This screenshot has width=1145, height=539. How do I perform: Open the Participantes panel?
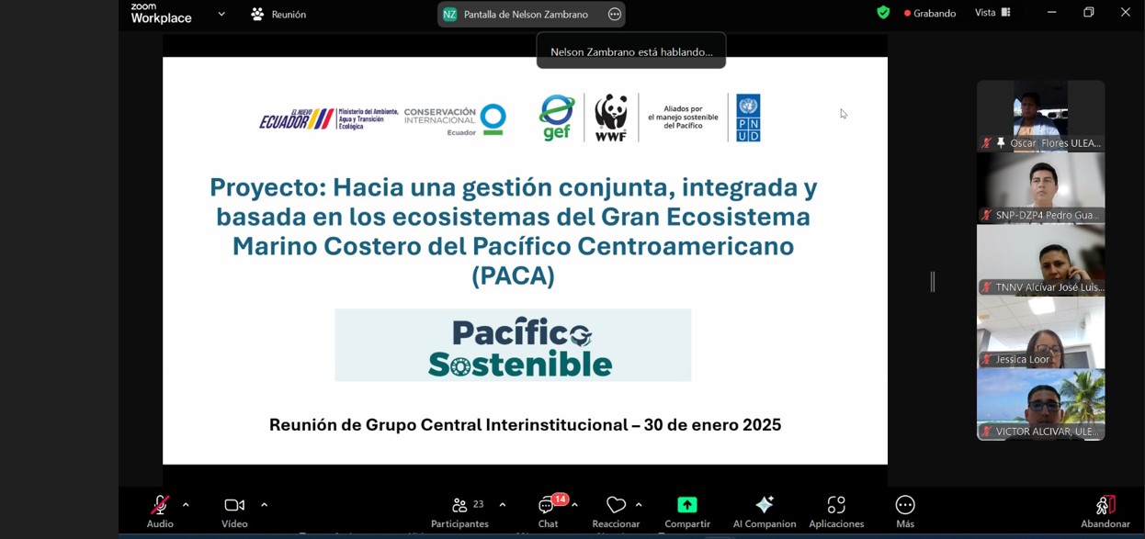point(459,511)
